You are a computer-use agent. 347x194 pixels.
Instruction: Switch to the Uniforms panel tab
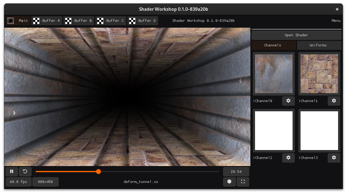(x=319, y=45)
